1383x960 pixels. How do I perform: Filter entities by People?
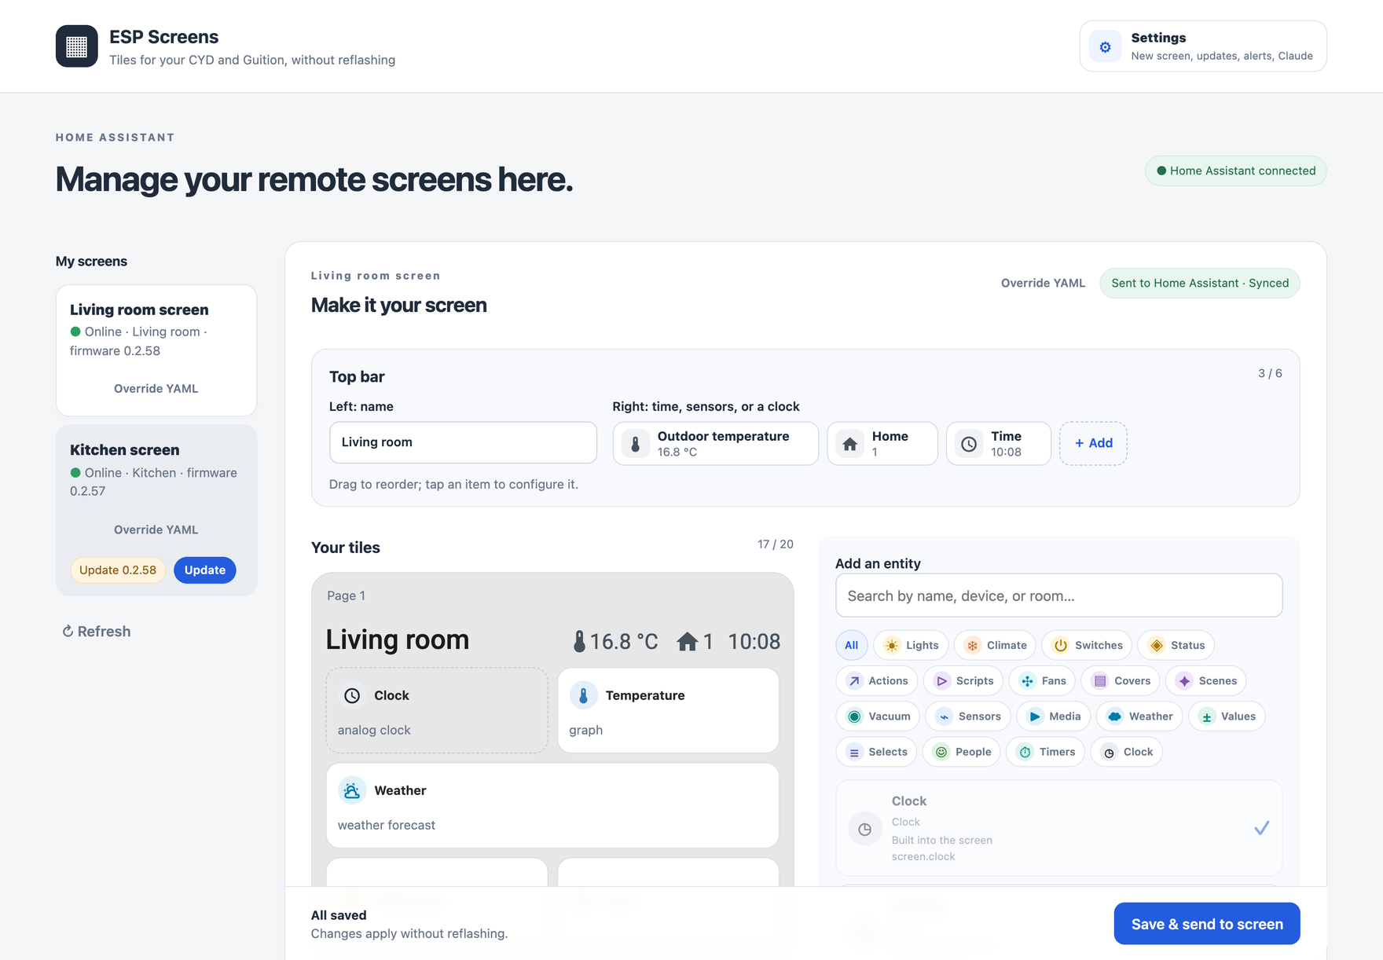tap(962, 752)
